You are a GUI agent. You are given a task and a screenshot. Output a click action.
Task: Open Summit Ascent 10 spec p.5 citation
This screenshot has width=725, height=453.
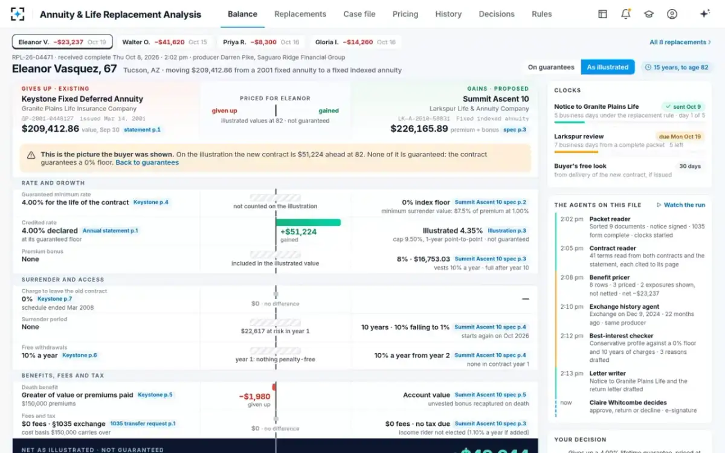point(491,395)
